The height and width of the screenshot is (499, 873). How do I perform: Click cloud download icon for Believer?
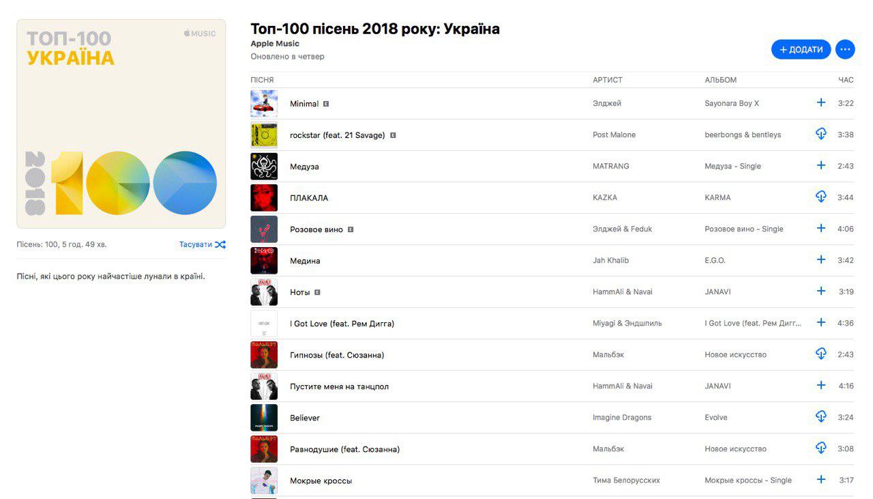pyautogui.click(x=821, y=417)
